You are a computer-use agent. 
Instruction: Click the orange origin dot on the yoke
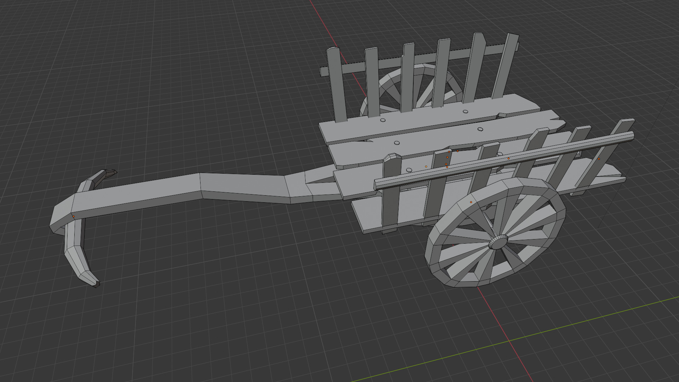(74, 216)
